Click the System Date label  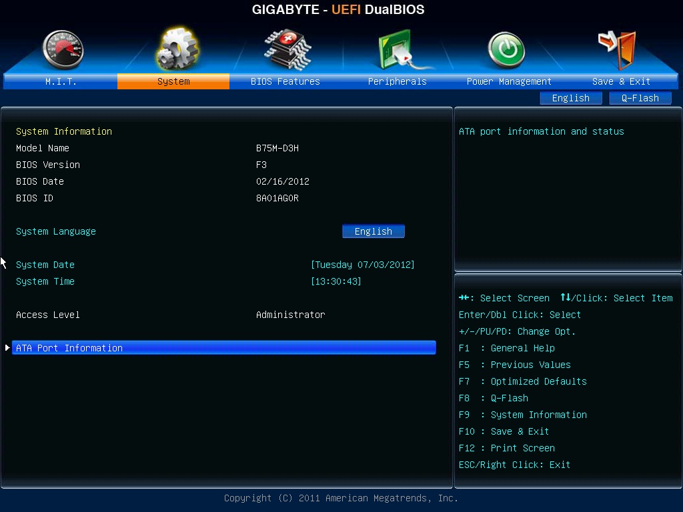45,265
